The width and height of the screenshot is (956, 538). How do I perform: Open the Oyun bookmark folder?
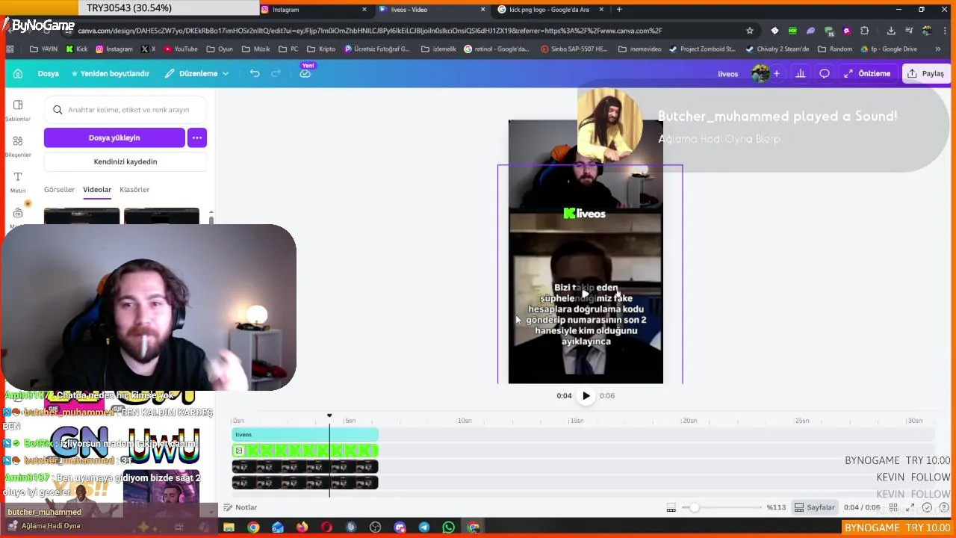(219, 49)
